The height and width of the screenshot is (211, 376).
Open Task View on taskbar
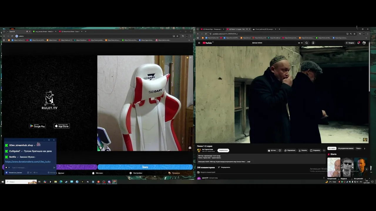39,182
